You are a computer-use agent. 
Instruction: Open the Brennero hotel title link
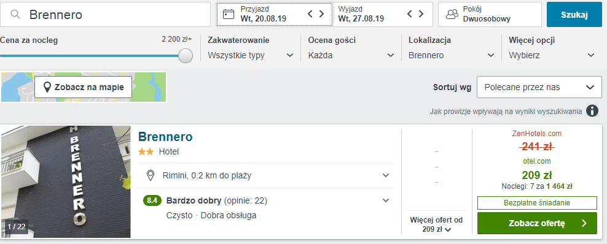[165, 137]
